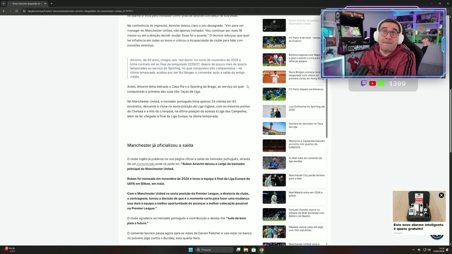
Task: Open 'Nuno Borges começa nova temporada' headline
Action: (x=306, y=75)
